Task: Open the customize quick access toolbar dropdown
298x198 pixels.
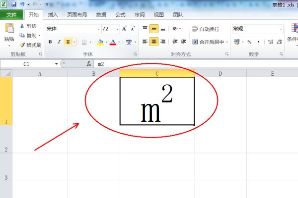Action: point(47,4)
